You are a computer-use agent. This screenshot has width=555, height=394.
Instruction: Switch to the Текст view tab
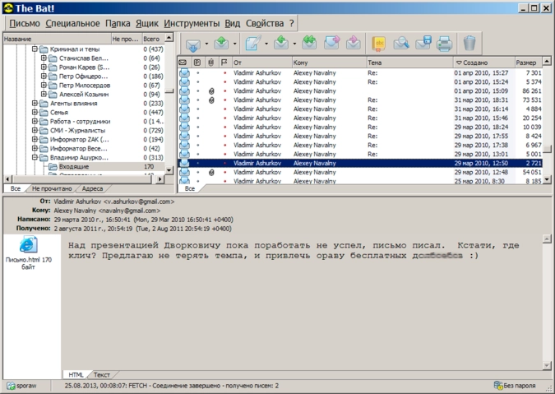coord(101,374)
